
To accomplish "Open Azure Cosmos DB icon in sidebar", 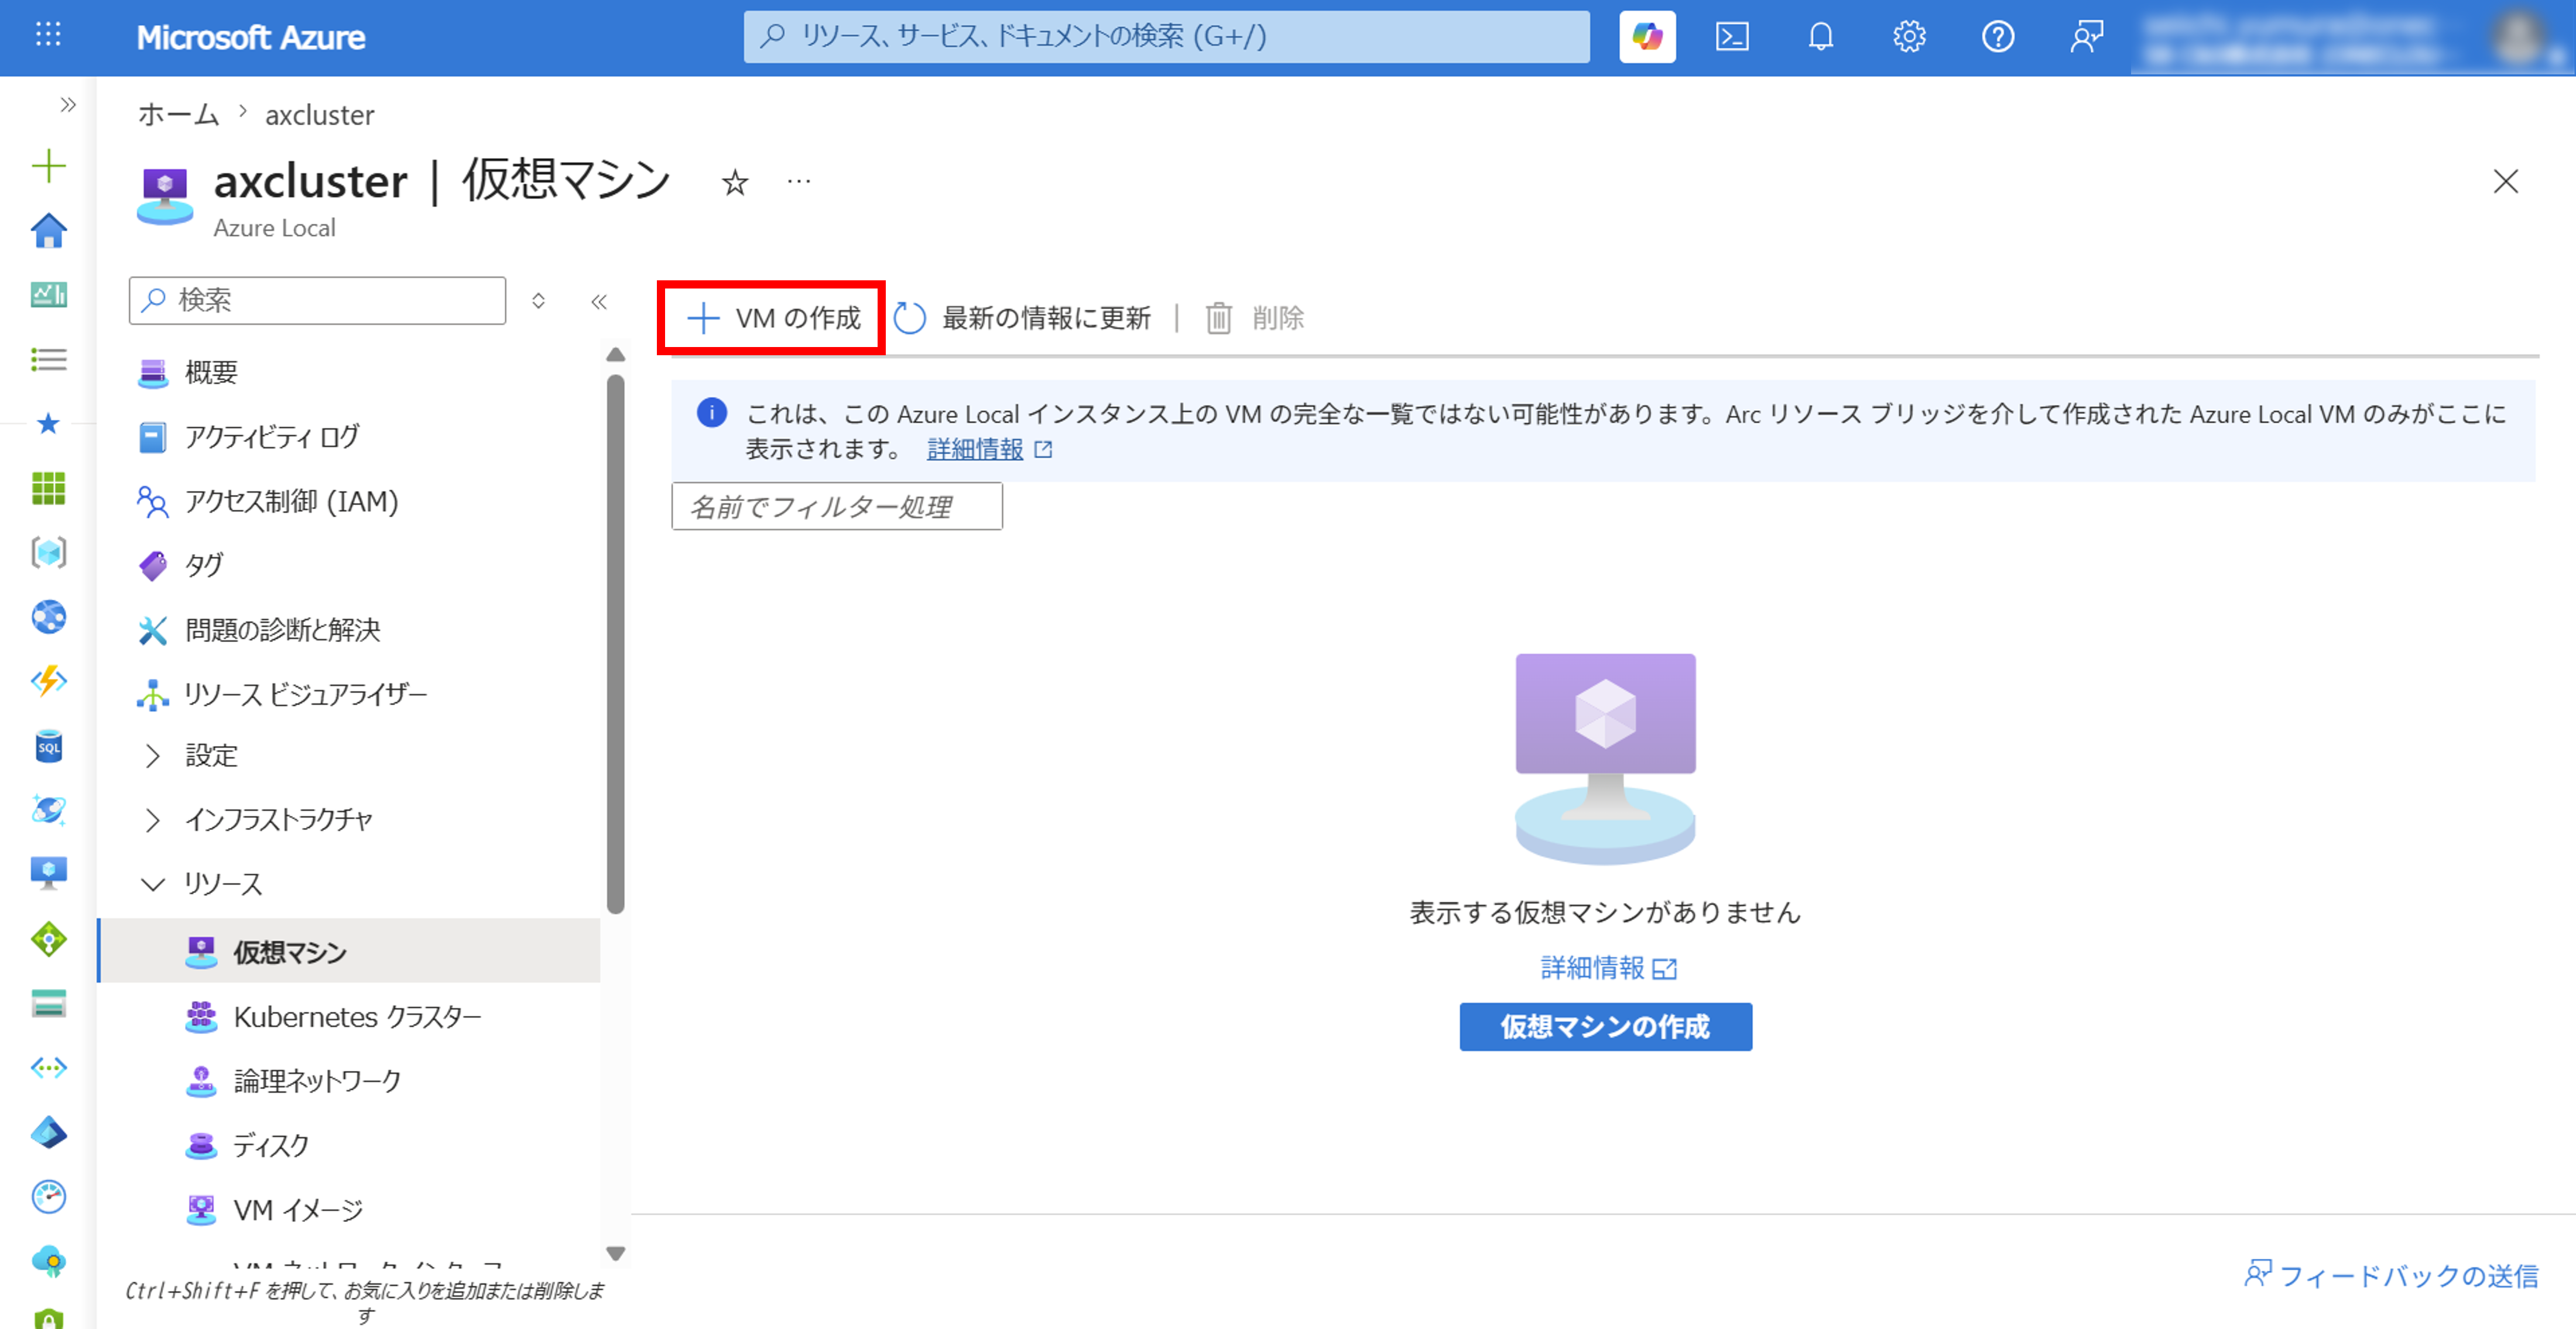I will (48, 809).
